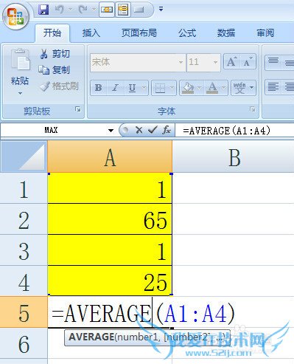
Task: Open Insert Function fx dialog
Action: [167, 130]
